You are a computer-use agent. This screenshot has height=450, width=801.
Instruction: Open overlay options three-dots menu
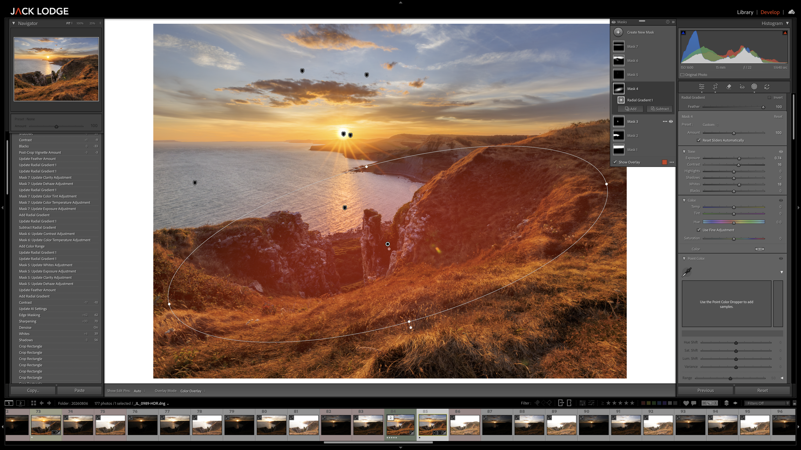pyautogui.click(x=672, y=162)
